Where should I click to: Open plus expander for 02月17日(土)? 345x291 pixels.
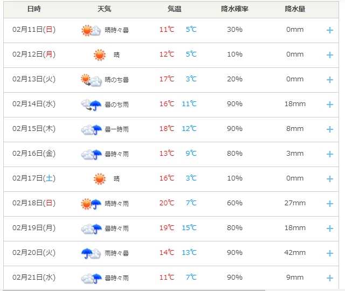pos(330,179)
